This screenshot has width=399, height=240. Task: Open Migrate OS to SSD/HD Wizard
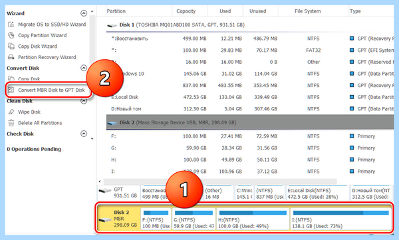52,25
